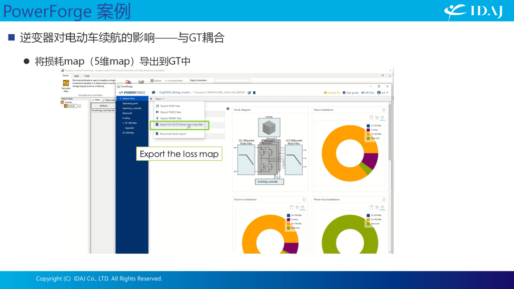Expand Volume breakdown panel to fullscreen
Image resolution: width=514 pixels, height=289 pixels.
coord(304,200)
